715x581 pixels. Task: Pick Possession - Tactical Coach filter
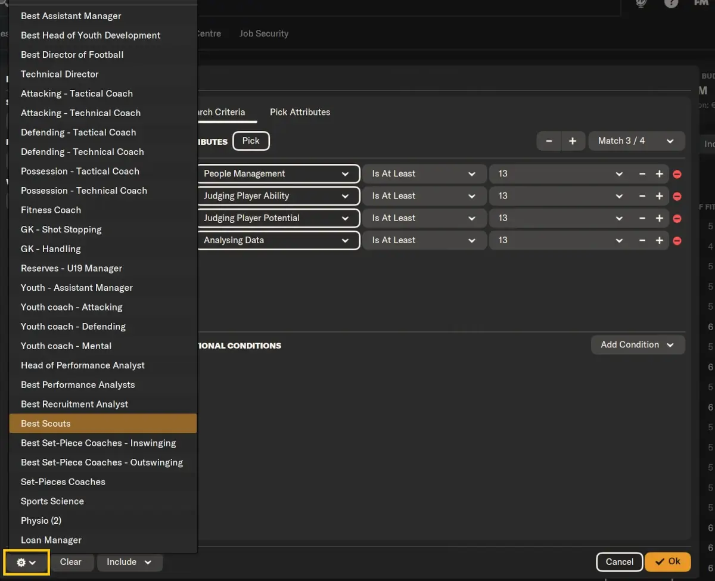[x=103, y=171]
